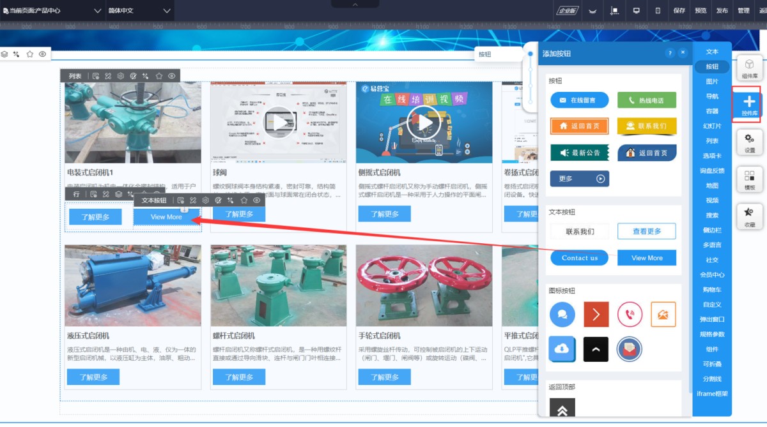The height and width of the screenshot is (427, 767).
Task: Select the 购物车 widget category
Action: (712, 290)
